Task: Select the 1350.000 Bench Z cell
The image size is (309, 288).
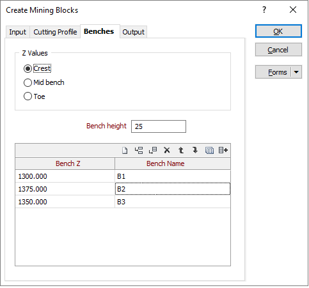Action: point(65,202)
